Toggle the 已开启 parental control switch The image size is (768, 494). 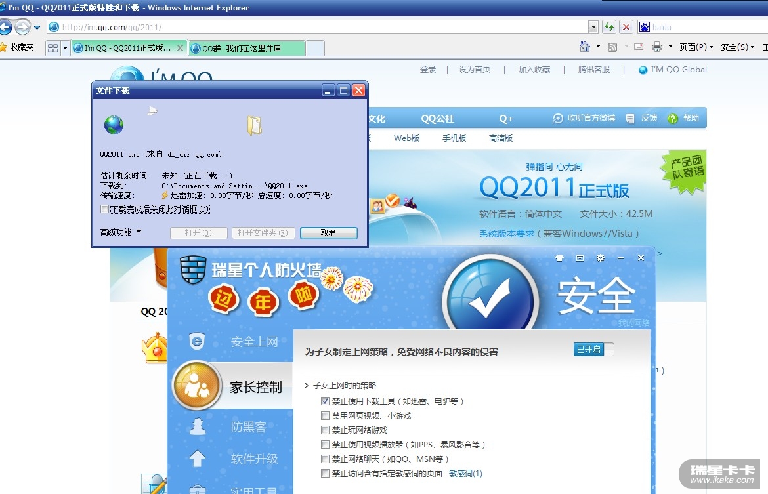(593, 350)
